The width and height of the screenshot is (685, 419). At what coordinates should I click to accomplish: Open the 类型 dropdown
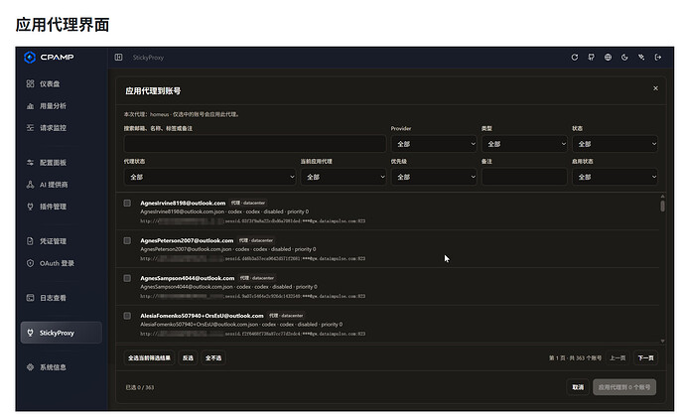524,144
